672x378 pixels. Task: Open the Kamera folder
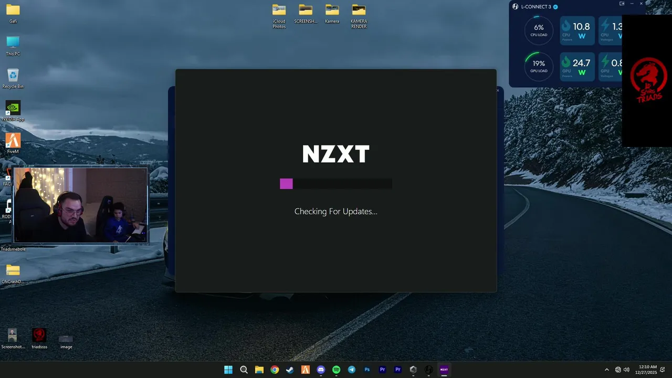332,14
